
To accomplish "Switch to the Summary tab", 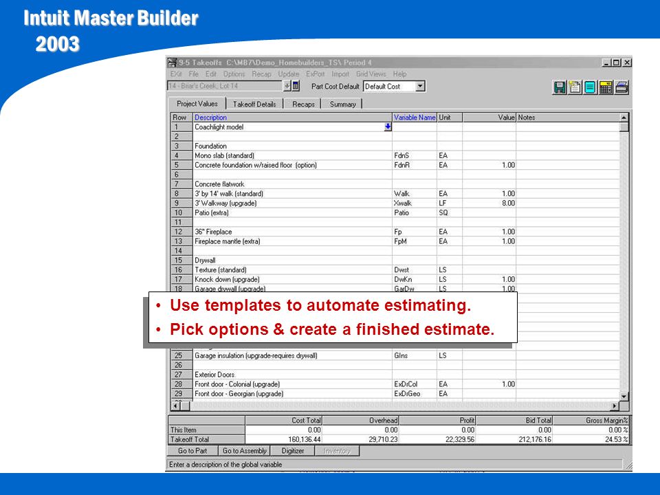I will pyautogui.click(x=342, y=104).
